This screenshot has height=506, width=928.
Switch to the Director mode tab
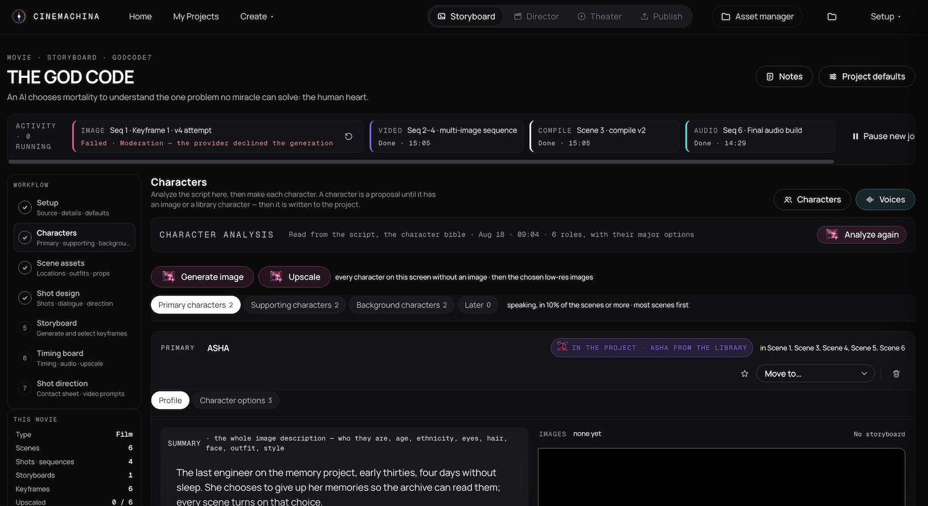click(536, 16)
